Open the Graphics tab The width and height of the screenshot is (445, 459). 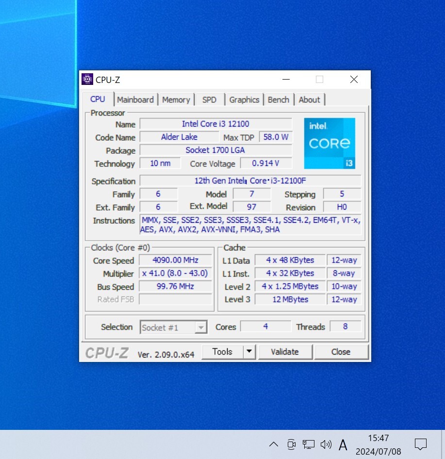[x=244, y=99]
